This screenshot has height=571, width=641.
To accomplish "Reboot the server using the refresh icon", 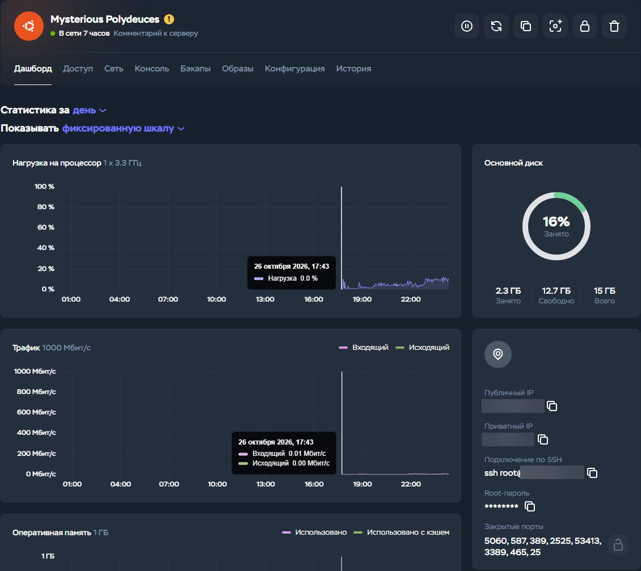I will [x=496, y=26].
